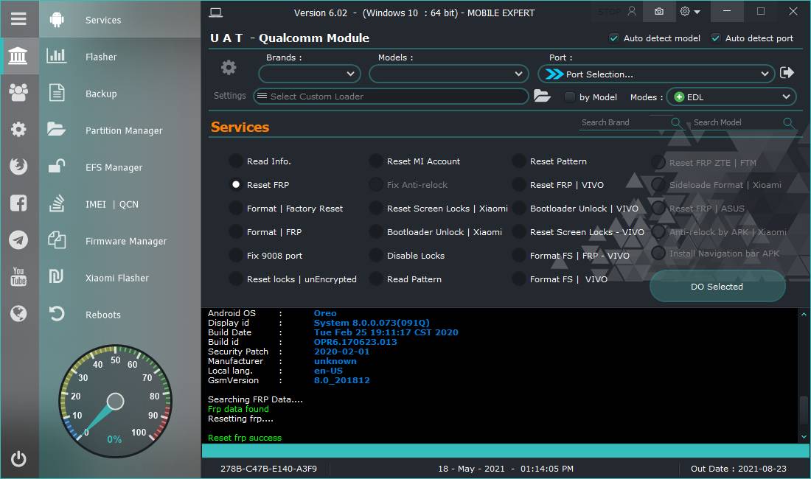Open the Models dropdown
The width and height of the screenshot is (811, 479).
click(x=449, y=74)
